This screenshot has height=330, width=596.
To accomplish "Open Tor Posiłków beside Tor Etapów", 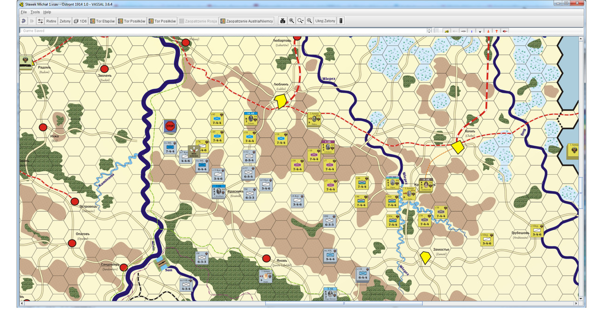I will (132, 21).
